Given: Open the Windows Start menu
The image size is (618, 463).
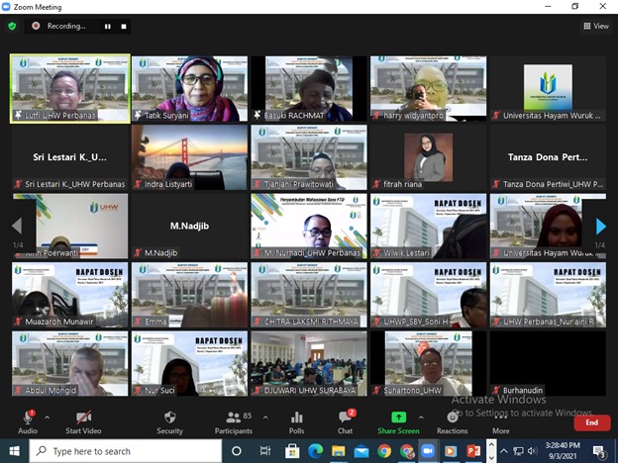Looking at the screenshot, I should [14, 451].
